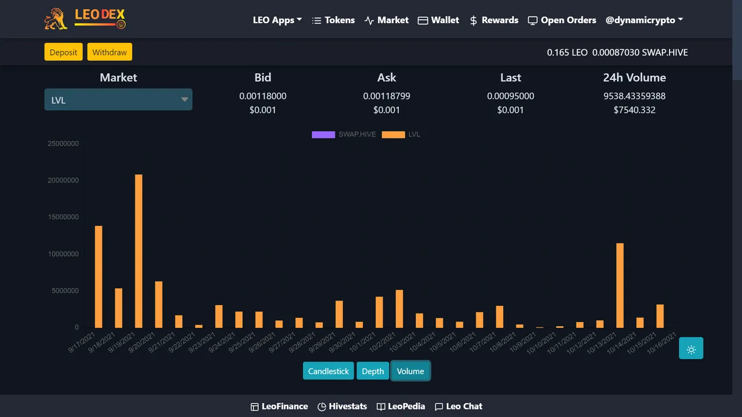
Task: Click the 10/15/2021 volume bar
Action: click(660, 316)
